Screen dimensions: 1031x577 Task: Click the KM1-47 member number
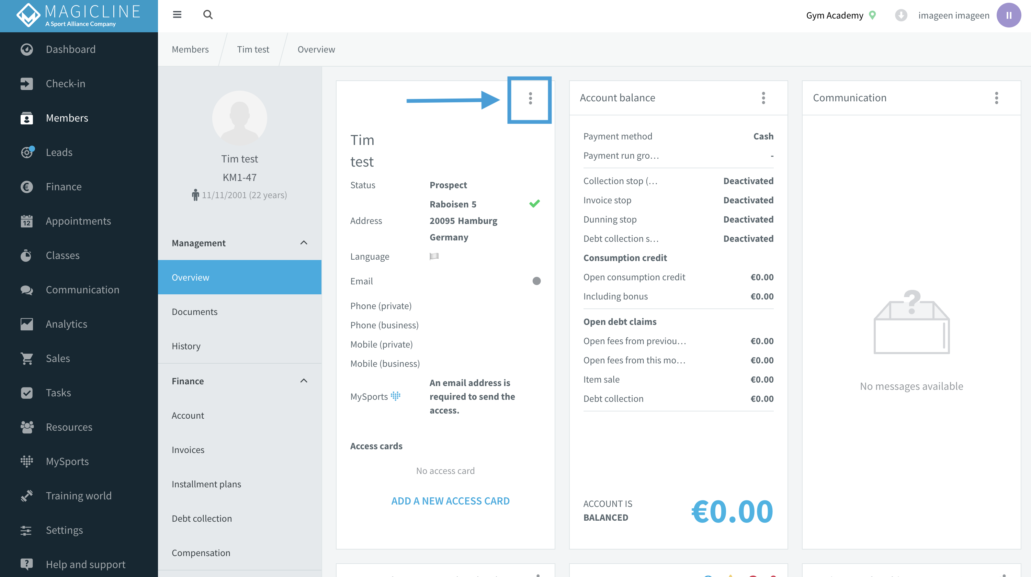click(239, 177)
